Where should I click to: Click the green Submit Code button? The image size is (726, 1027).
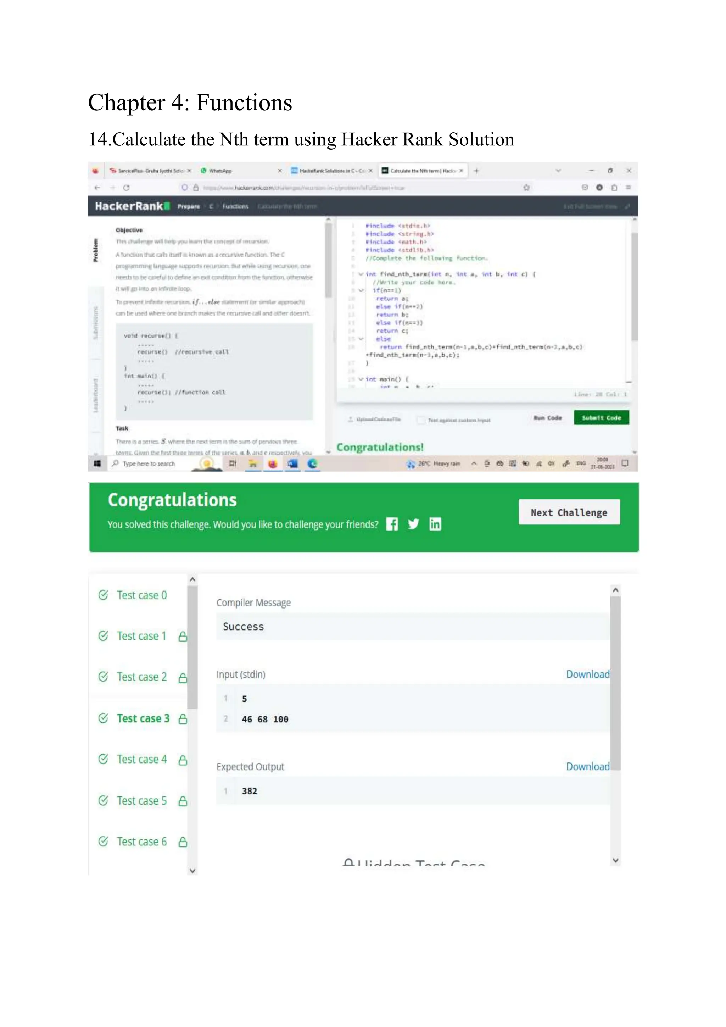(601, 418)
